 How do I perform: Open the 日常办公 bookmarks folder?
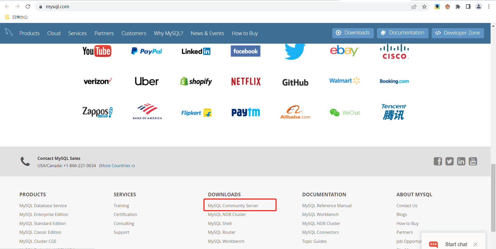(17, 17)
